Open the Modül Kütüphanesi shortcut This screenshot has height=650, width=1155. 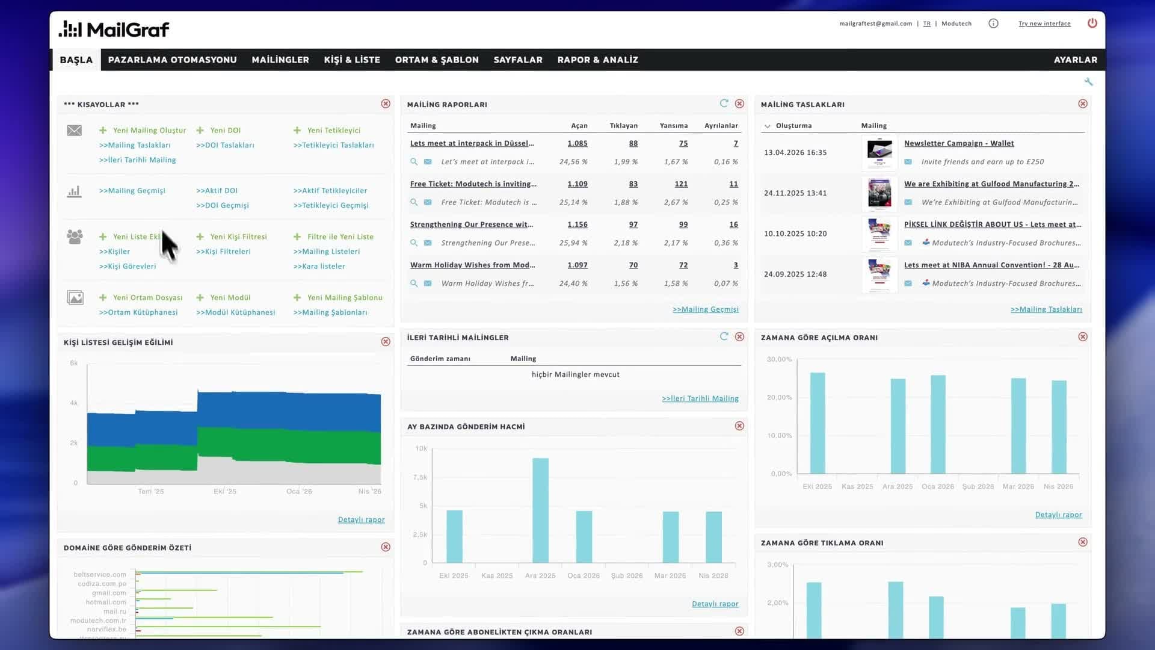coord(236,313)
